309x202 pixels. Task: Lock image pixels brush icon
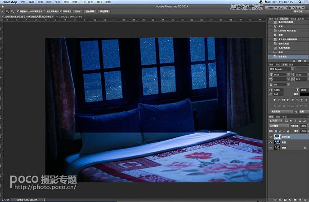[x=280, y=131]
